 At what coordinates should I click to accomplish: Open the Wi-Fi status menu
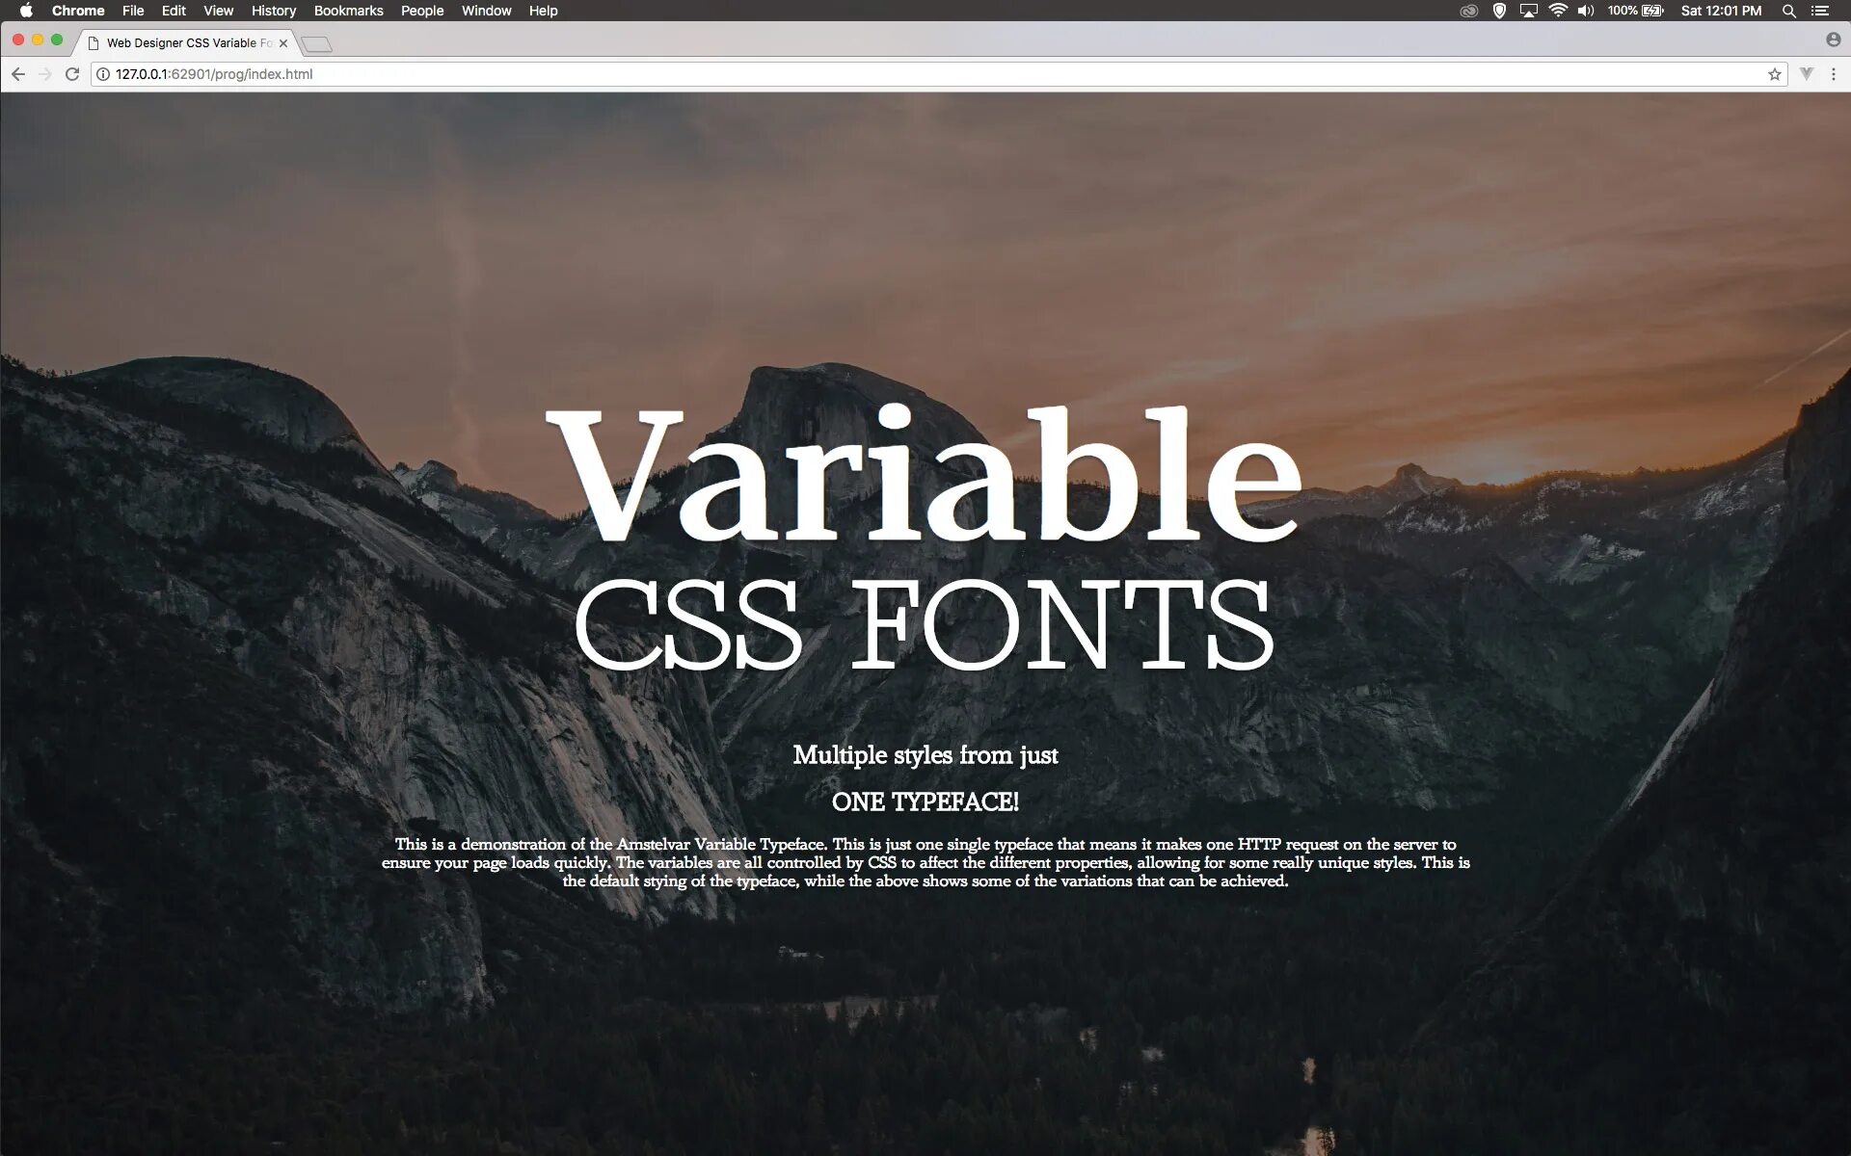(x=1559, y=11)
